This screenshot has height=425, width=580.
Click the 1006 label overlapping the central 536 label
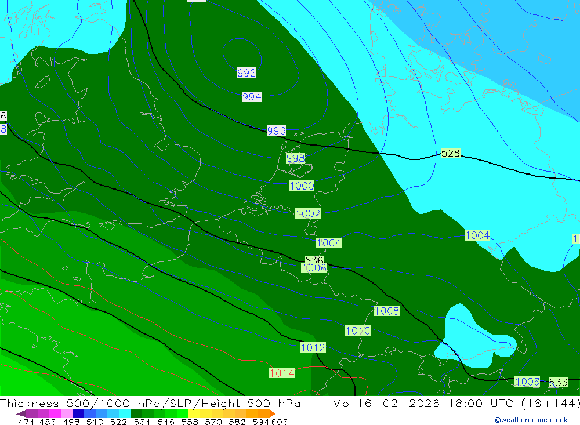314,268
